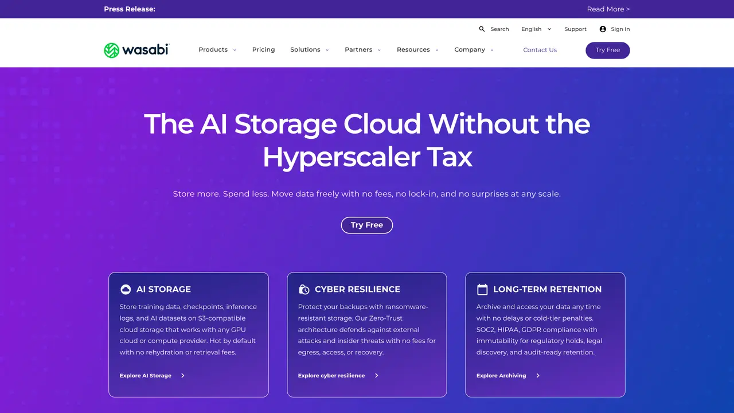Screen dimensions: 734x413
Task: Click the Cyber Resilience lock icon
Action: click(304, 290)
